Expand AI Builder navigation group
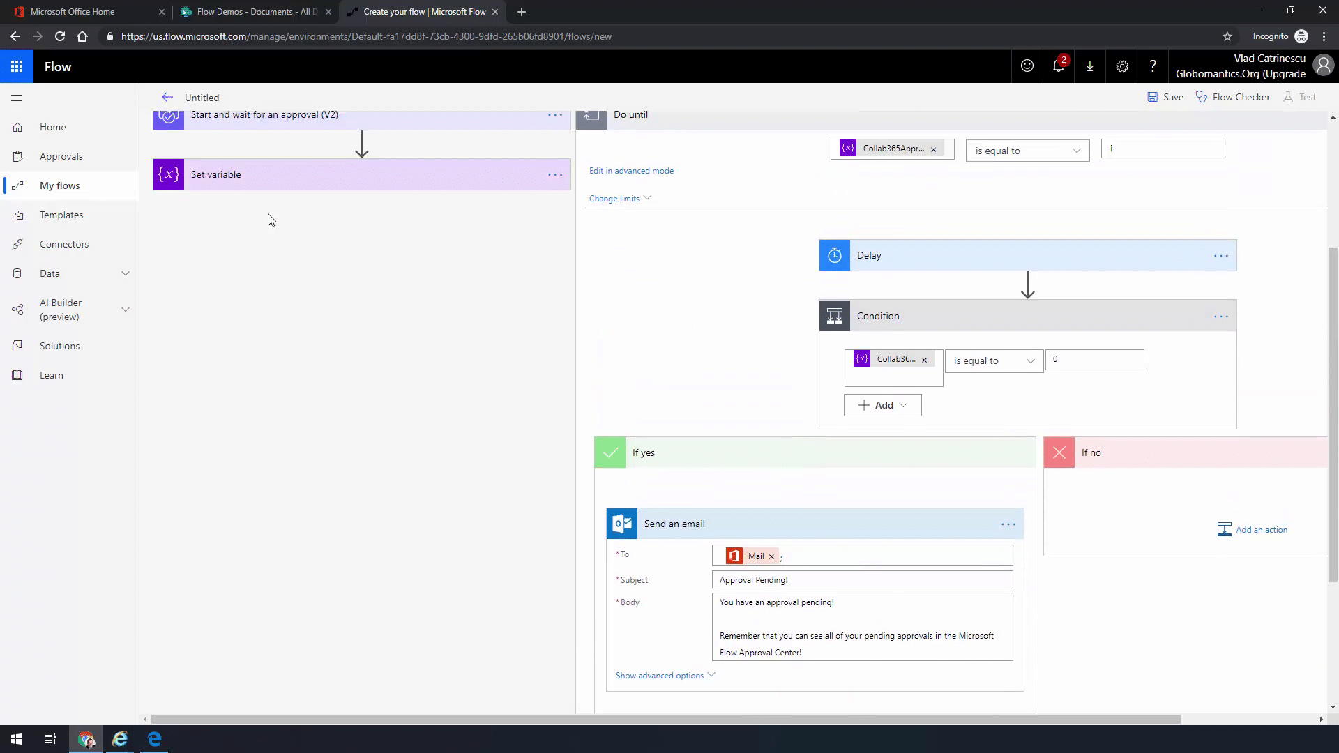This screenshot has width=1339, height=753. coord(126,310)
